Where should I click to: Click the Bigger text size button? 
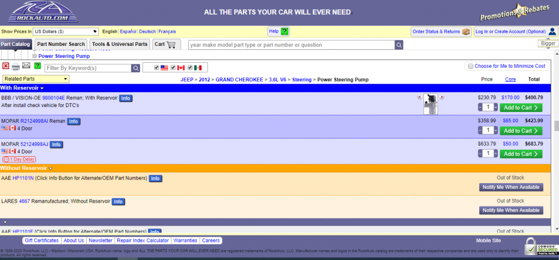click(548, 44)
